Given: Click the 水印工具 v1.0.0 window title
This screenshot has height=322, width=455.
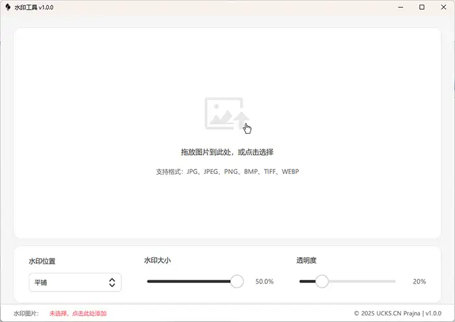Looking at the screenshot, I should tap(34, 8).
